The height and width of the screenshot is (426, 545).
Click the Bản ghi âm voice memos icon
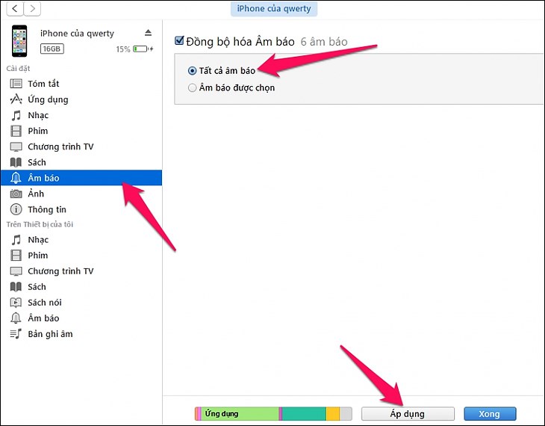pos(16,334)
